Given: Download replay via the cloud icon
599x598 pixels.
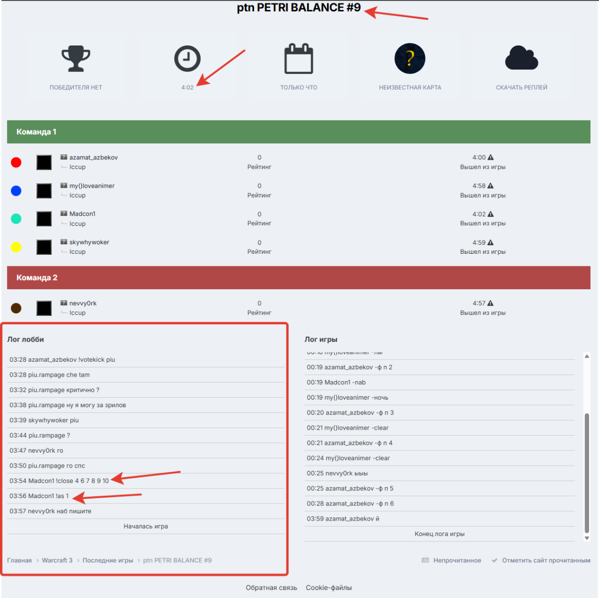Looking at the screenshot, I should (521, 59).
